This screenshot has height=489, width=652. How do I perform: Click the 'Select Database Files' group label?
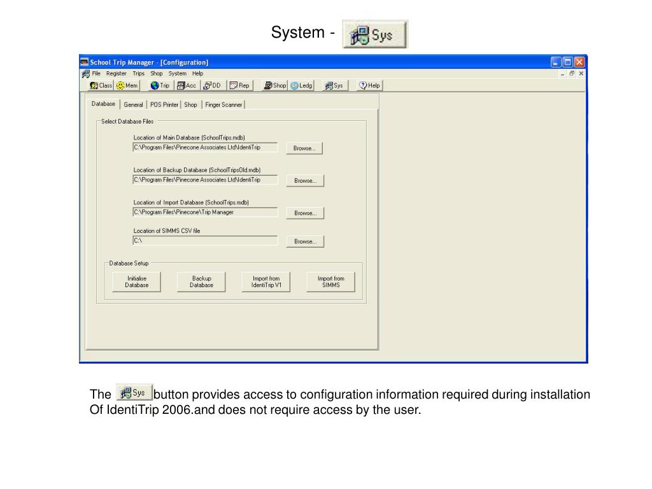click(x=127, y=122)
